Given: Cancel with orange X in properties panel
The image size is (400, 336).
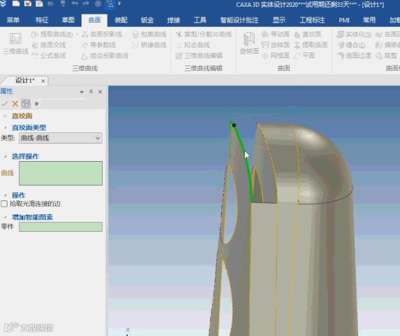Looking at the screenshot, I should pyautogui.click(x=15, y=104).
